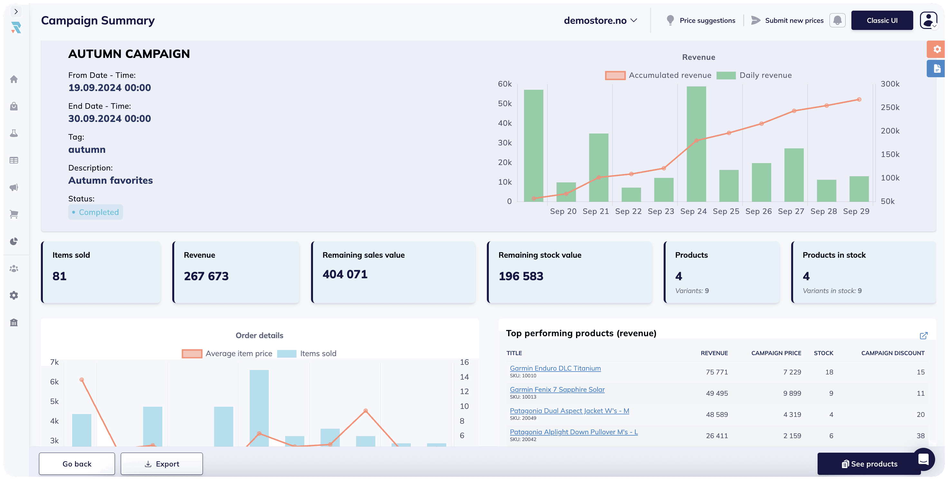948x480 pixels.
Task: Click the shopping bag sidebar icon
Action: (14, 106)
